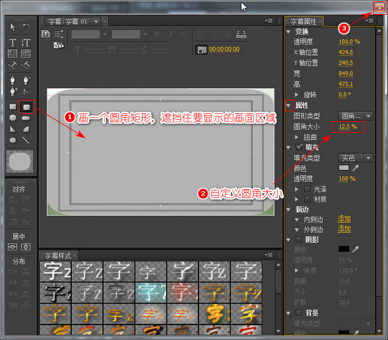Select the Line tool
Viewport: 388px width, 340px height.
tap(26, 140)
